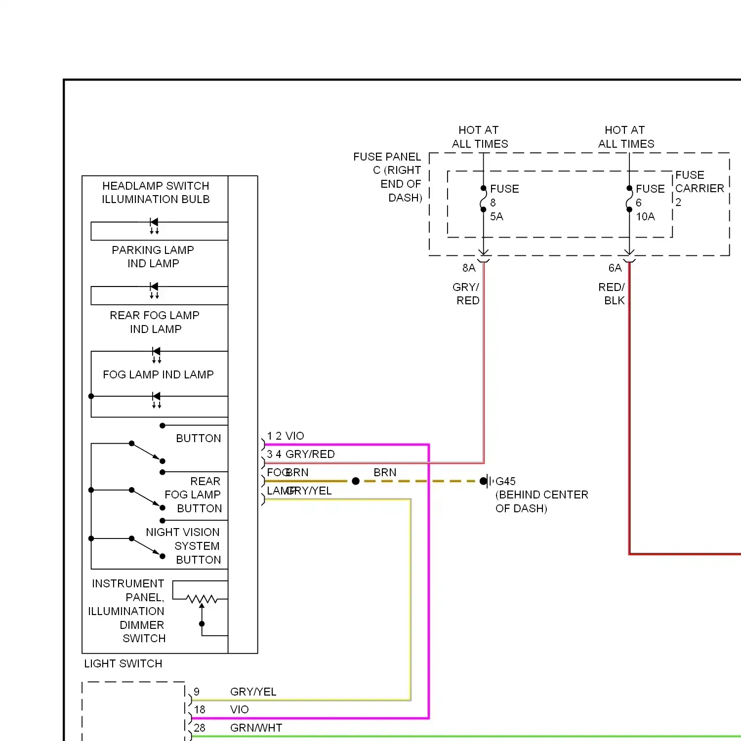
Task: Select the magenta VIO wire
Action: 429,580
